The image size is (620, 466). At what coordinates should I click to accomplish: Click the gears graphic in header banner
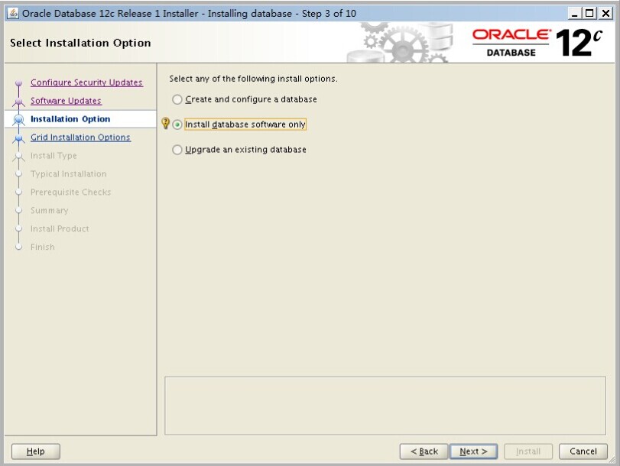coord(398,43)
